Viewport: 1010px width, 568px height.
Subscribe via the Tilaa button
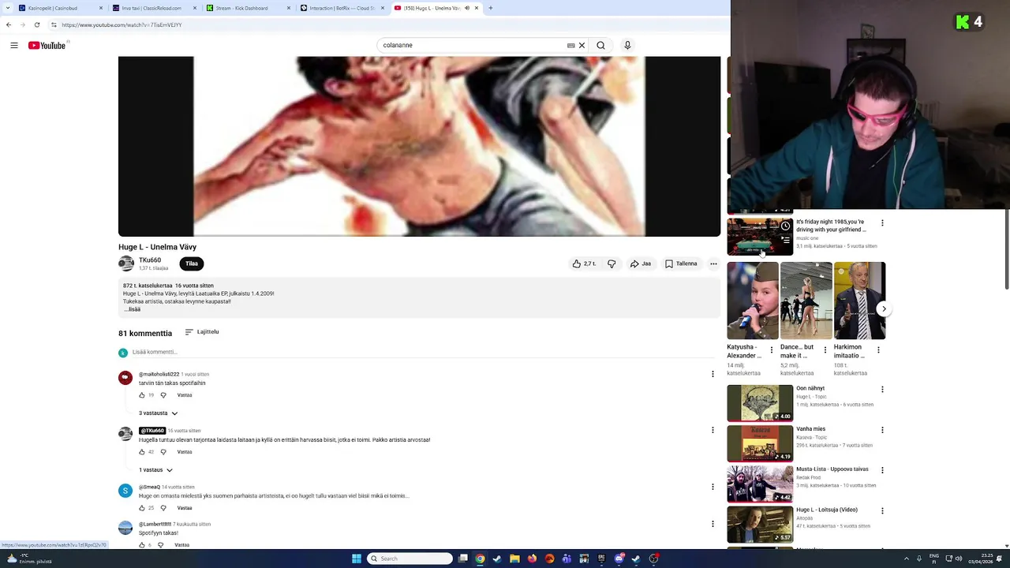point(192,263)
